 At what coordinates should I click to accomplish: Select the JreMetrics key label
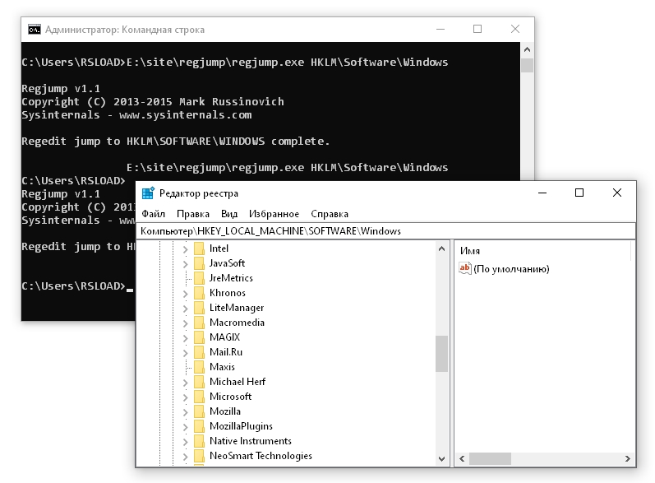231,278
